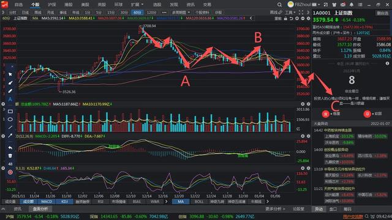This screenshot has height=220, width=392.
Task: Open the 资讯 menu tab
Action: point(190,4)
